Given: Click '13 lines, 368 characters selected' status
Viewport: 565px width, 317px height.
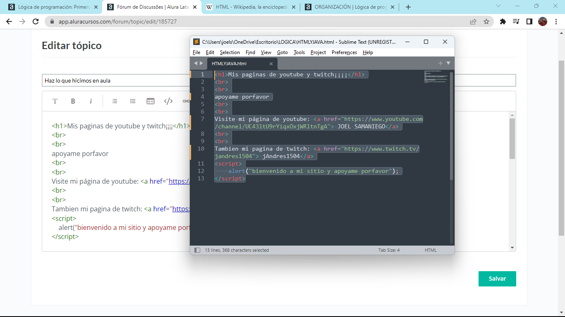Looking at the screenshot, I should click(237, 250).
